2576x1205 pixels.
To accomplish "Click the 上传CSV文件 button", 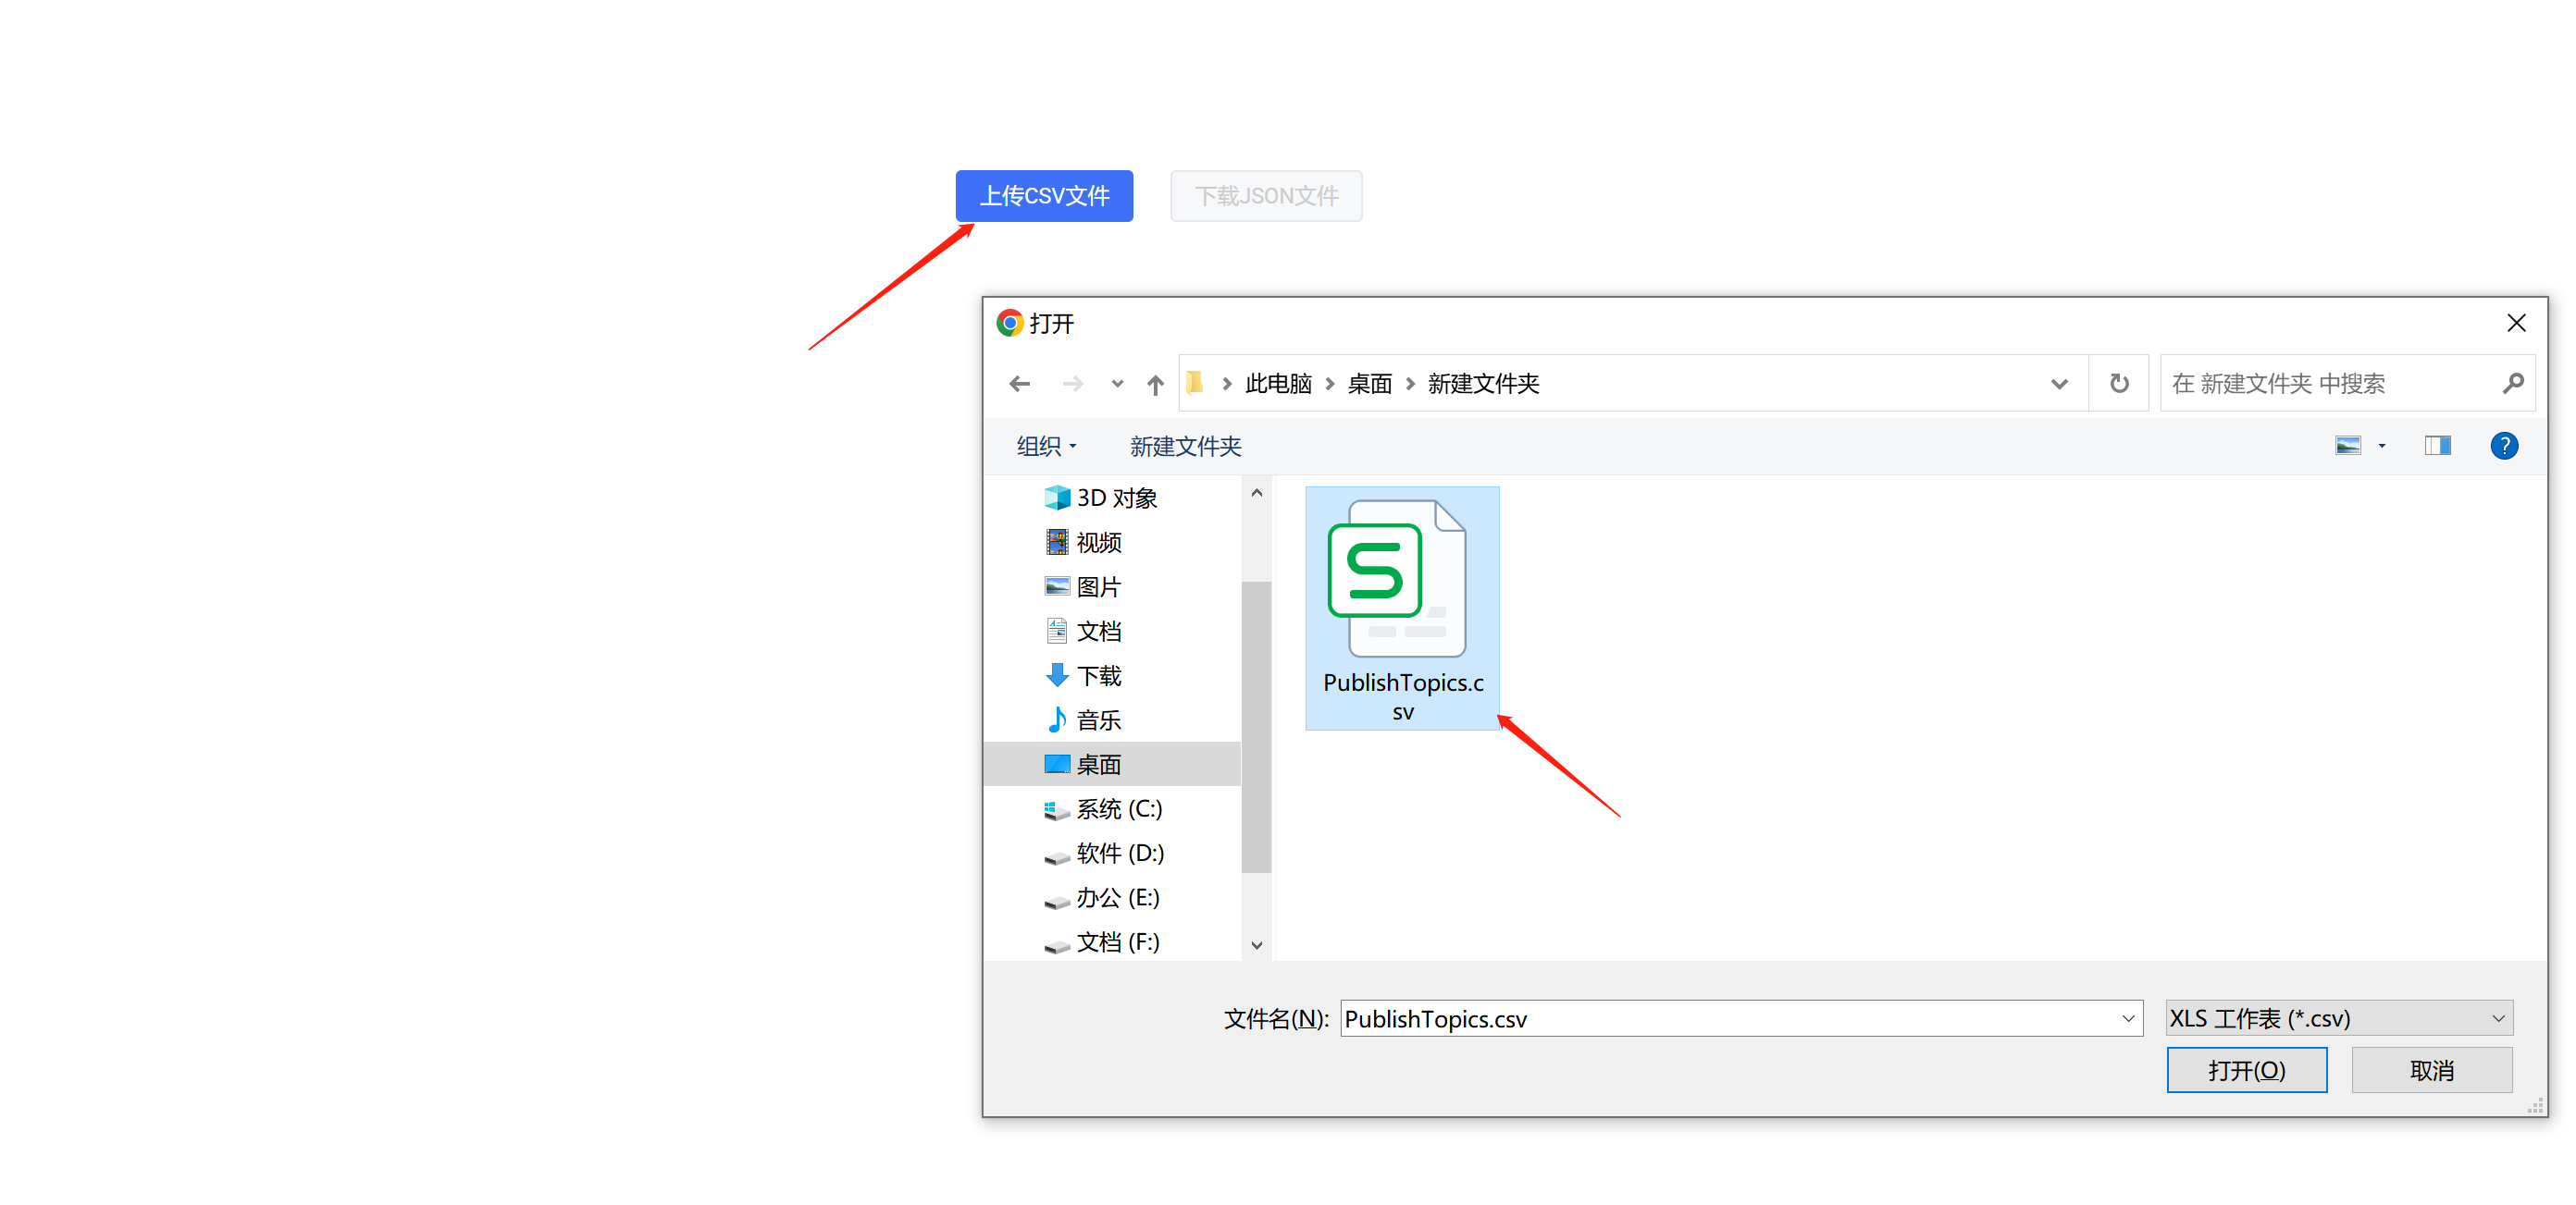I will 1044,196.
